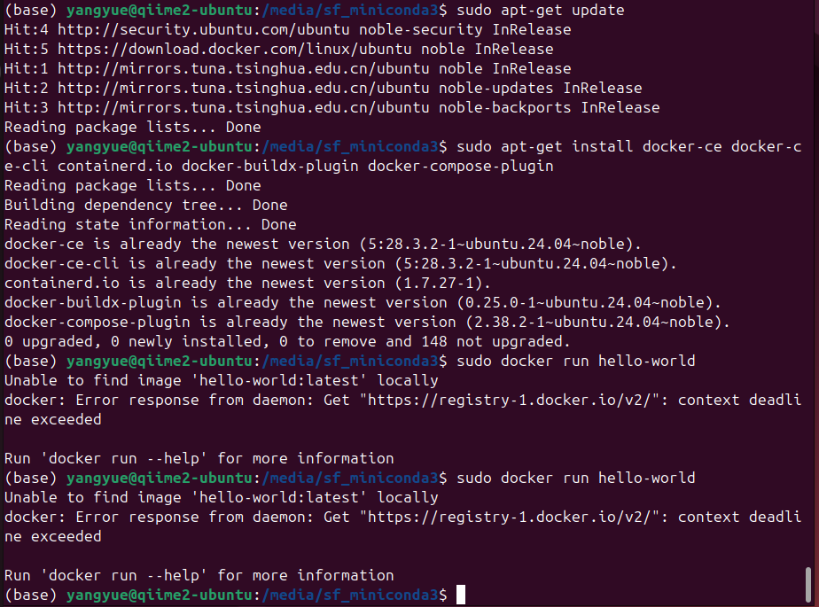This screenshot has width=819, height=607.
Task: Click the 'docker-ce is already the newest version' line
Action: 323,244
